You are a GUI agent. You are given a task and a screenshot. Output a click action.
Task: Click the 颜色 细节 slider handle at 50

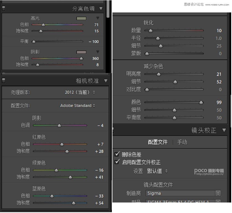pyautogui.click(x=175, y=110)
